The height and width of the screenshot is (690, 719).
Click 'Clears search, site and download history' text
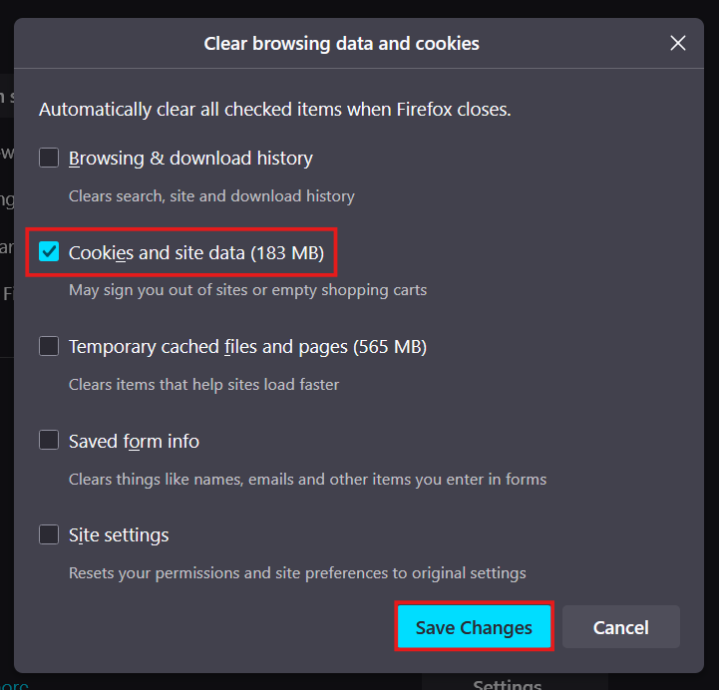[211, 196]
